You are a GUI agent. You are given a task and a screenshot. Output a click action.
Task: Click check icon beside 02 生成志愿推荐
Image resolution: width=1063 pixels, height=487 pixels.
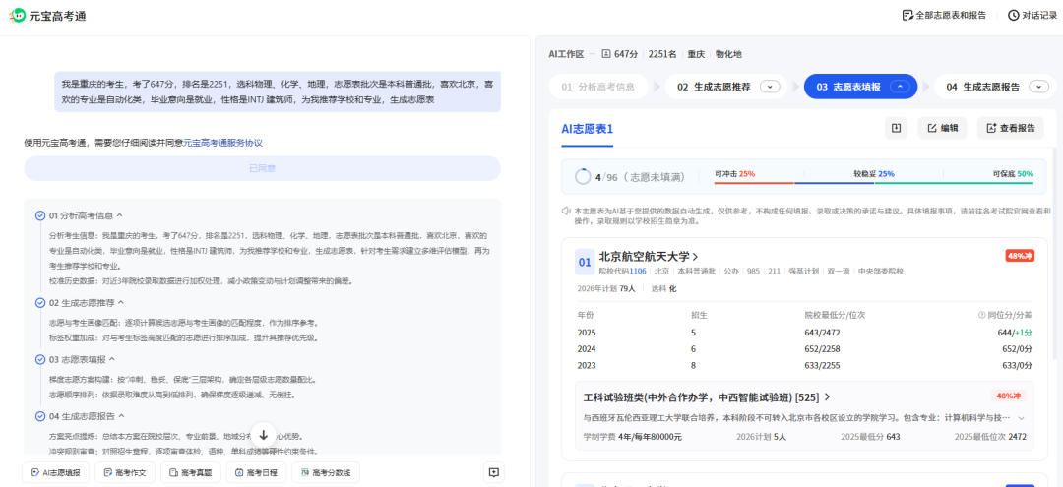40,303
